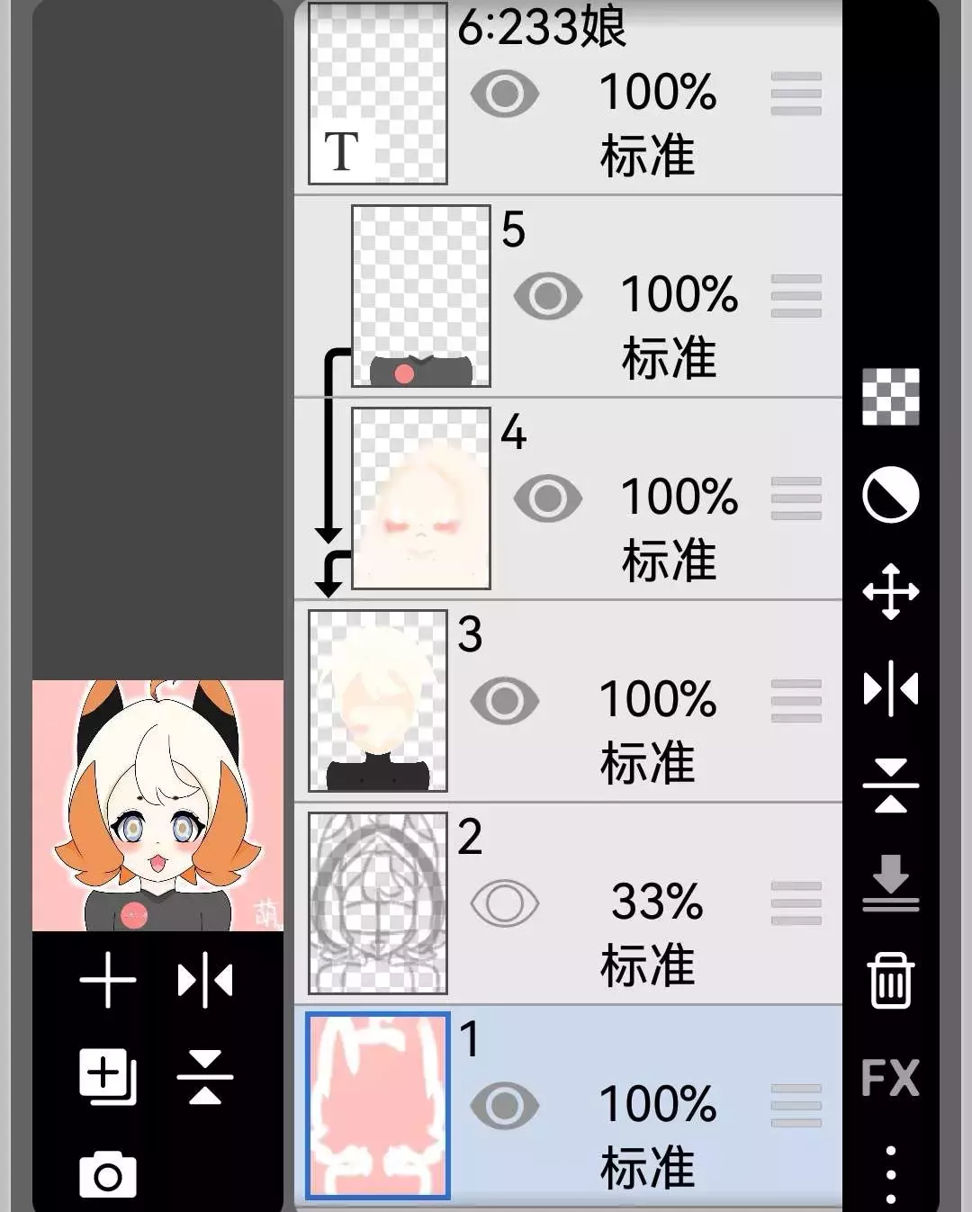Hide the 6:233娘 text layer

click(x=504, y=94)
